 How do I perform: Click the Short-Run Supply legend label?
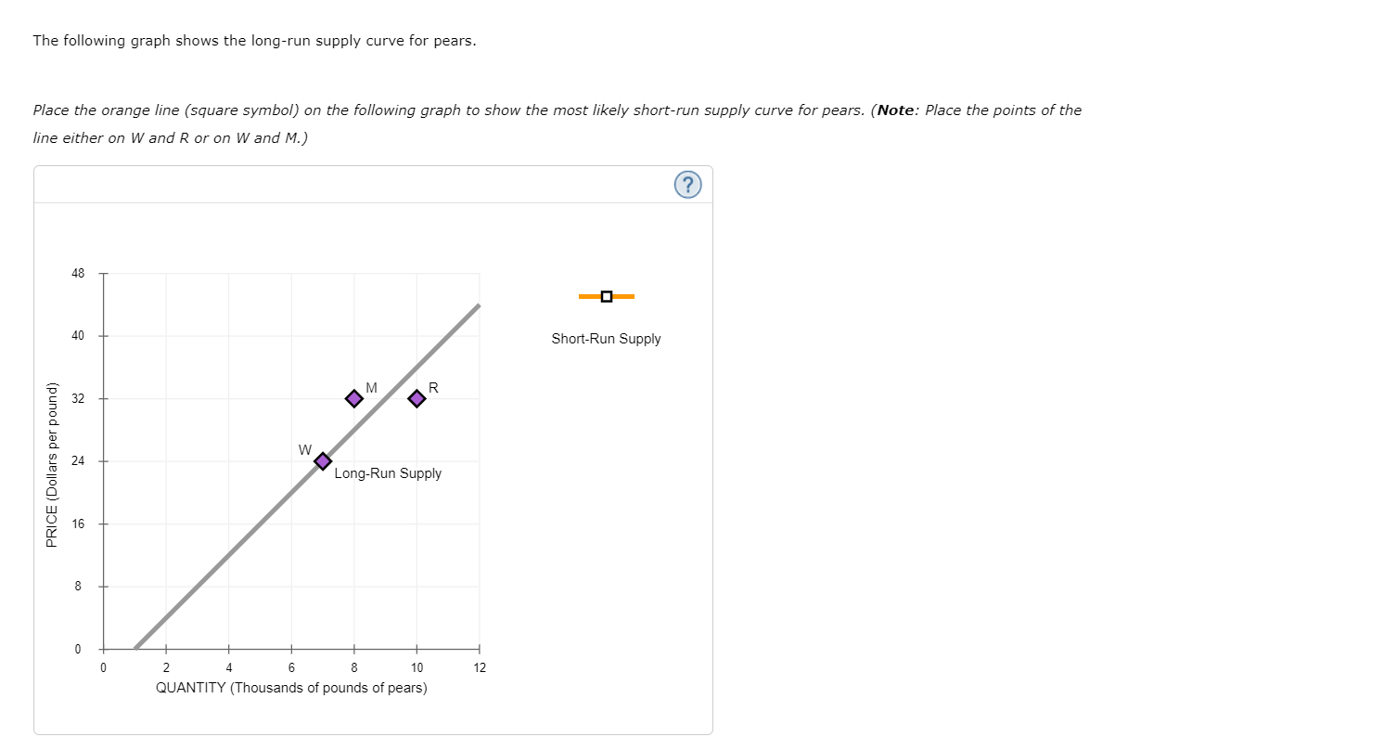click(607, 339)
